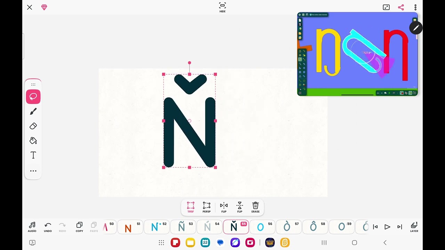Viewport: 445px width, 250px height.
Task: Play the animation
Action: click(x=387, y=227)
